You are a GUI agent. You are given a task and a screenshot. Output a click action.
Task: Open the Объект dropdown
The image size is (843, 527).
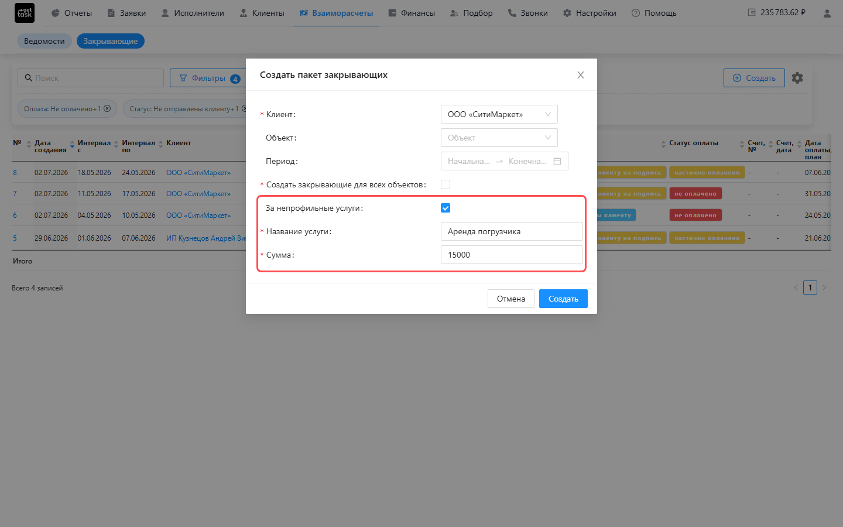tap(499, 138)
